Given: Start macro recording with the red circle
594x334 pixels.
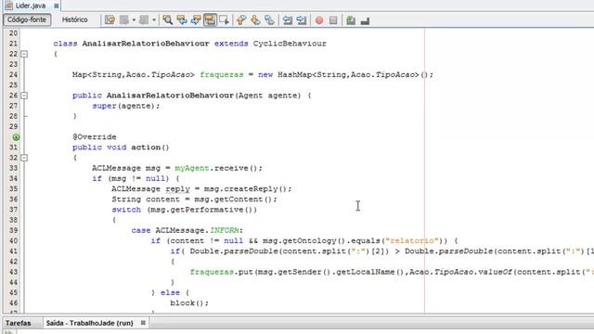Looking at the screenshot, I should tap(319, 20).
